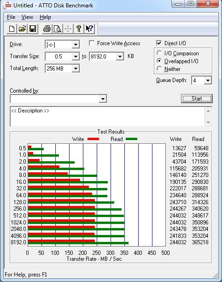Enable the Force Write Access checkbox
The width and height of the screenshot is (222, 282).
click(x=92, y=43)
